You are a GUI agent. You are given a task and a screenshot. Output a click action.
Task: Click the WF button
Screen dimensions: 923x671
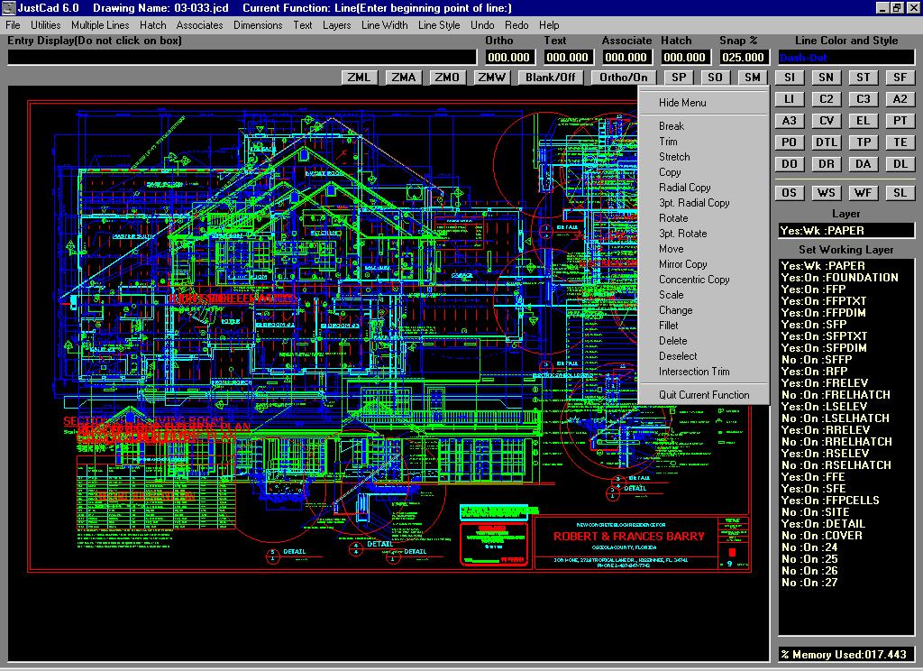(864, 193)
